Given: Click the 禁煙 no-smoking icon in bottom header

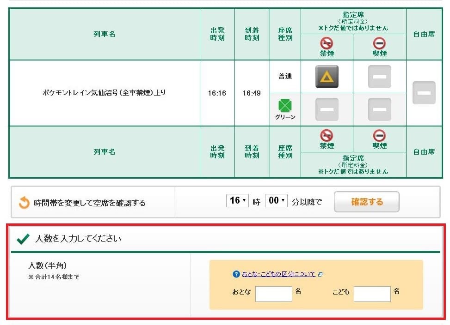Looking at the screenshot, I should [x=327, y=135].
